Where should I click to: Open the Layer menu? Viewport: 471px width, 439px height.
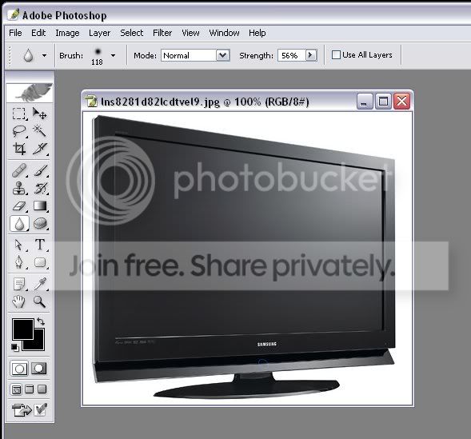(x=99, y=33)
